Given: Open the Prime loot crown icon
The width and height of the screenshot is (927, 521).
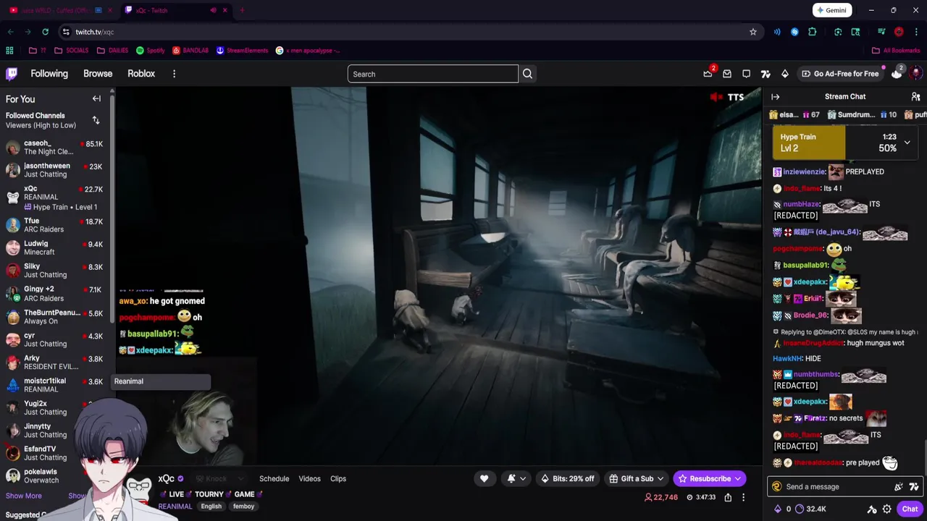Looking at the screenshot, I should [x=708, y=74].
